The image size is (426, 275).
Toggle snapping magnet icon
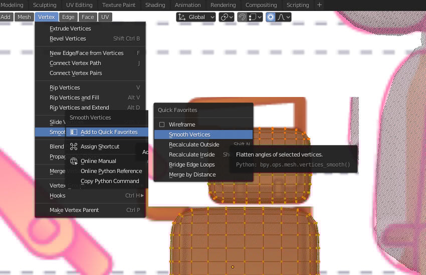tap(242, 17)
